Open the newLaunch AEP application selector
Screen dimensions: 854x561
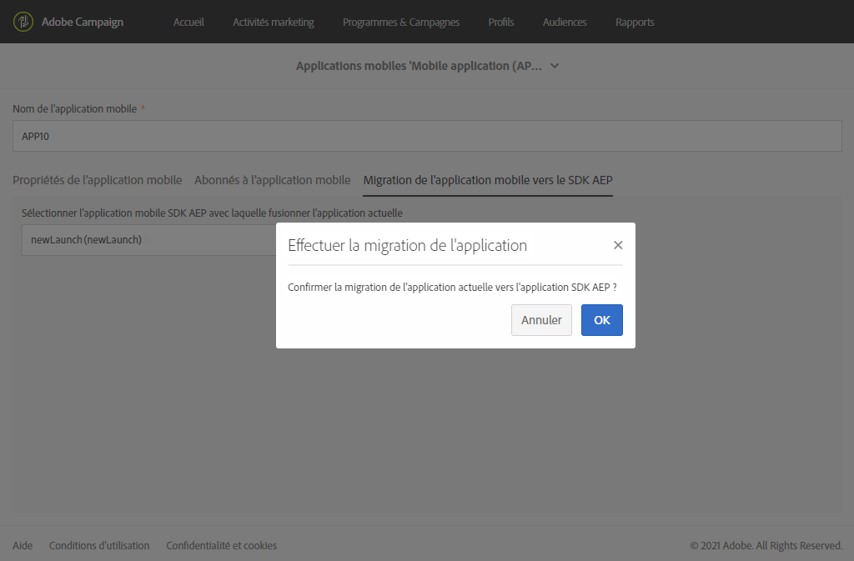149,240
